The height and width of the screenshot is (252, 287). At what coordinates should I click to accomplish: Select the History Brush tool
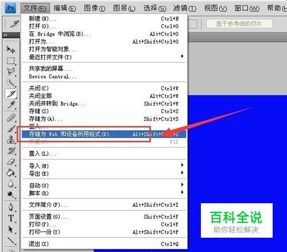(x=11, y=151)
